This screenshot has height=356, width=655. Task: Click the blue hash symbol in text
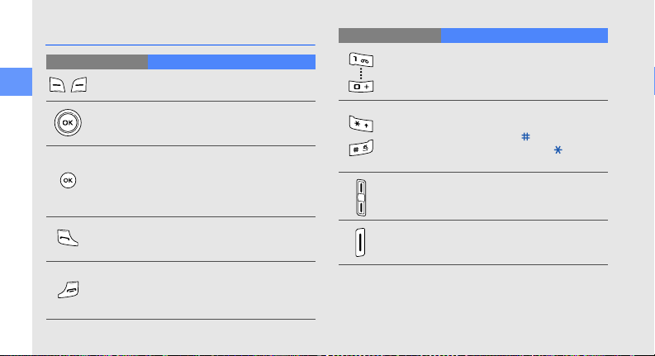click(525, 136)
